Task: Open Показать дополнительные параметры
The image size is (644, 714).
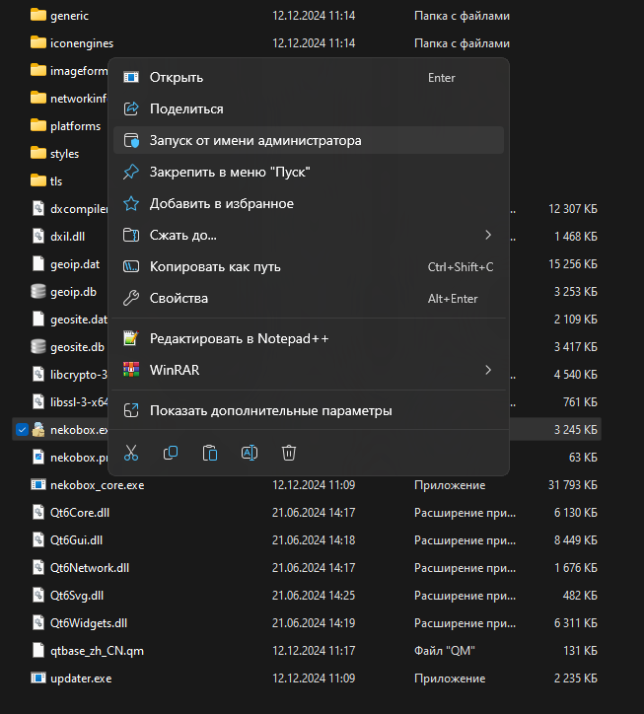Action: tap(270, 410)
